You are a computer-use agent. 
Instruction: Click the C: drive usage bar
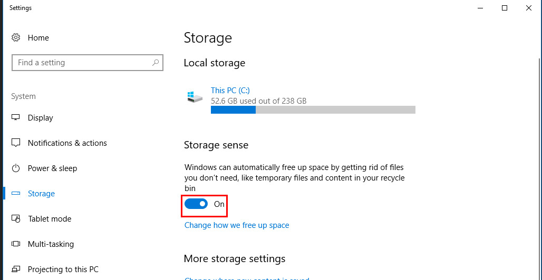pos(313,110)
